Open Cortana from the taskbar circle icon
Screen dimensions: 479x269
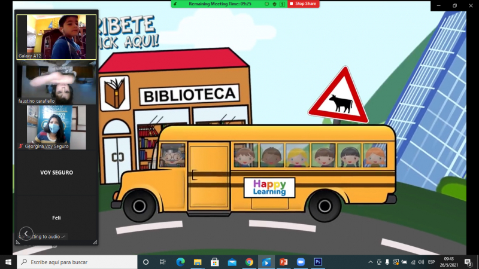pos(145,262)
